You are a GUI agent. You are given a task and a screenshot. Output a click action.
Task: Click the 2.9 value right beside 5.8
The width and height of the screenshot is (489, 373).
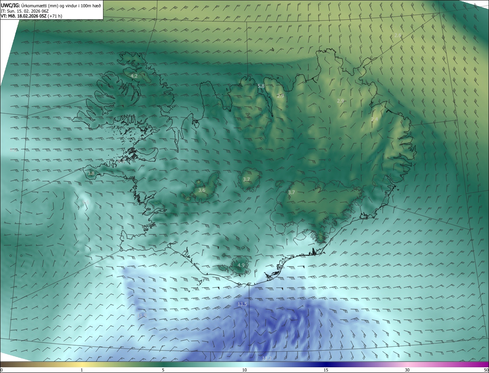point(280,96)
